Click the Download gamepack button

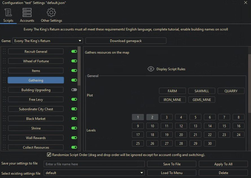[x=126, y=41]
